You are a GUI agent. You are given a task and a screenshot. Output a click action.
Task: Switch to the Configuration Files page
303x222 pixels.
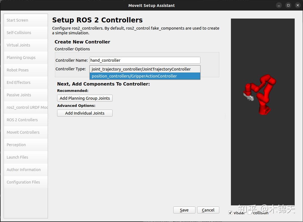click(x=23, y=182)
